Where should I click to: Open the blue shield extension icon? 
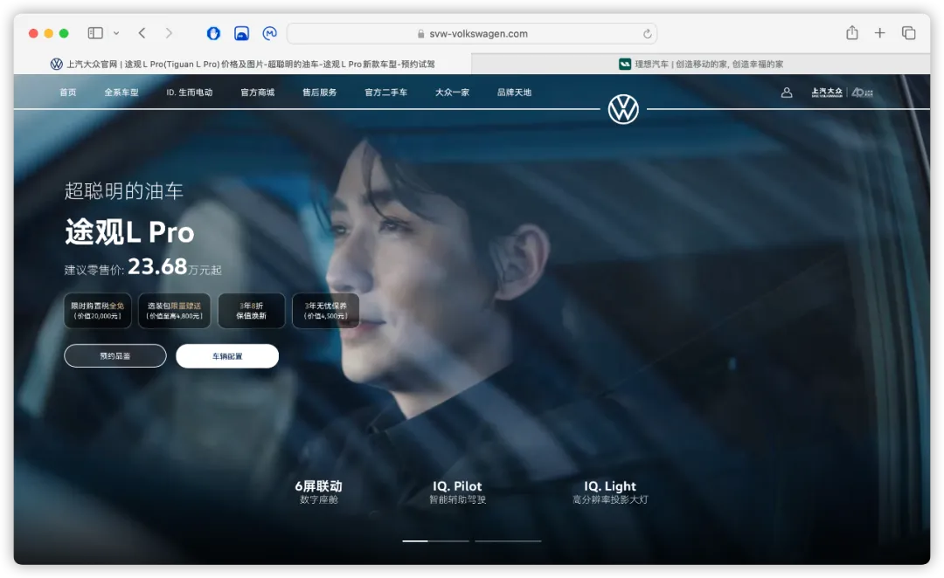click(x=213, y=33)
